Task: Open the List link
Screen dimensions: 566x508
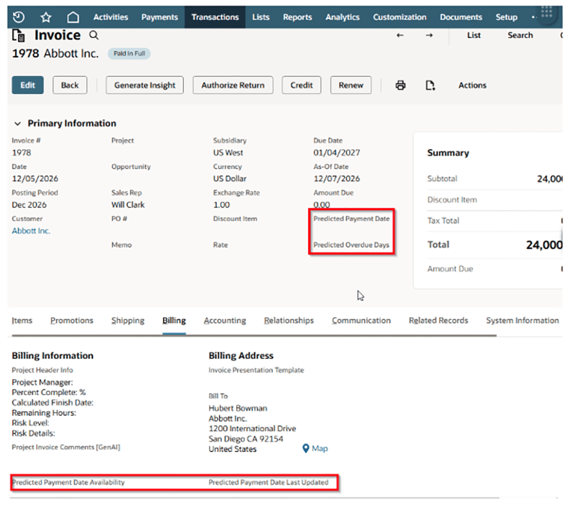Action: (x=474, y=35)
